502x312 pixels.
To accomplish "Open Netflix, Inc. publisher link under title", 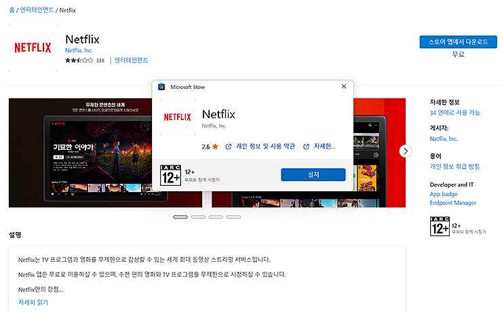I will 79,50.
